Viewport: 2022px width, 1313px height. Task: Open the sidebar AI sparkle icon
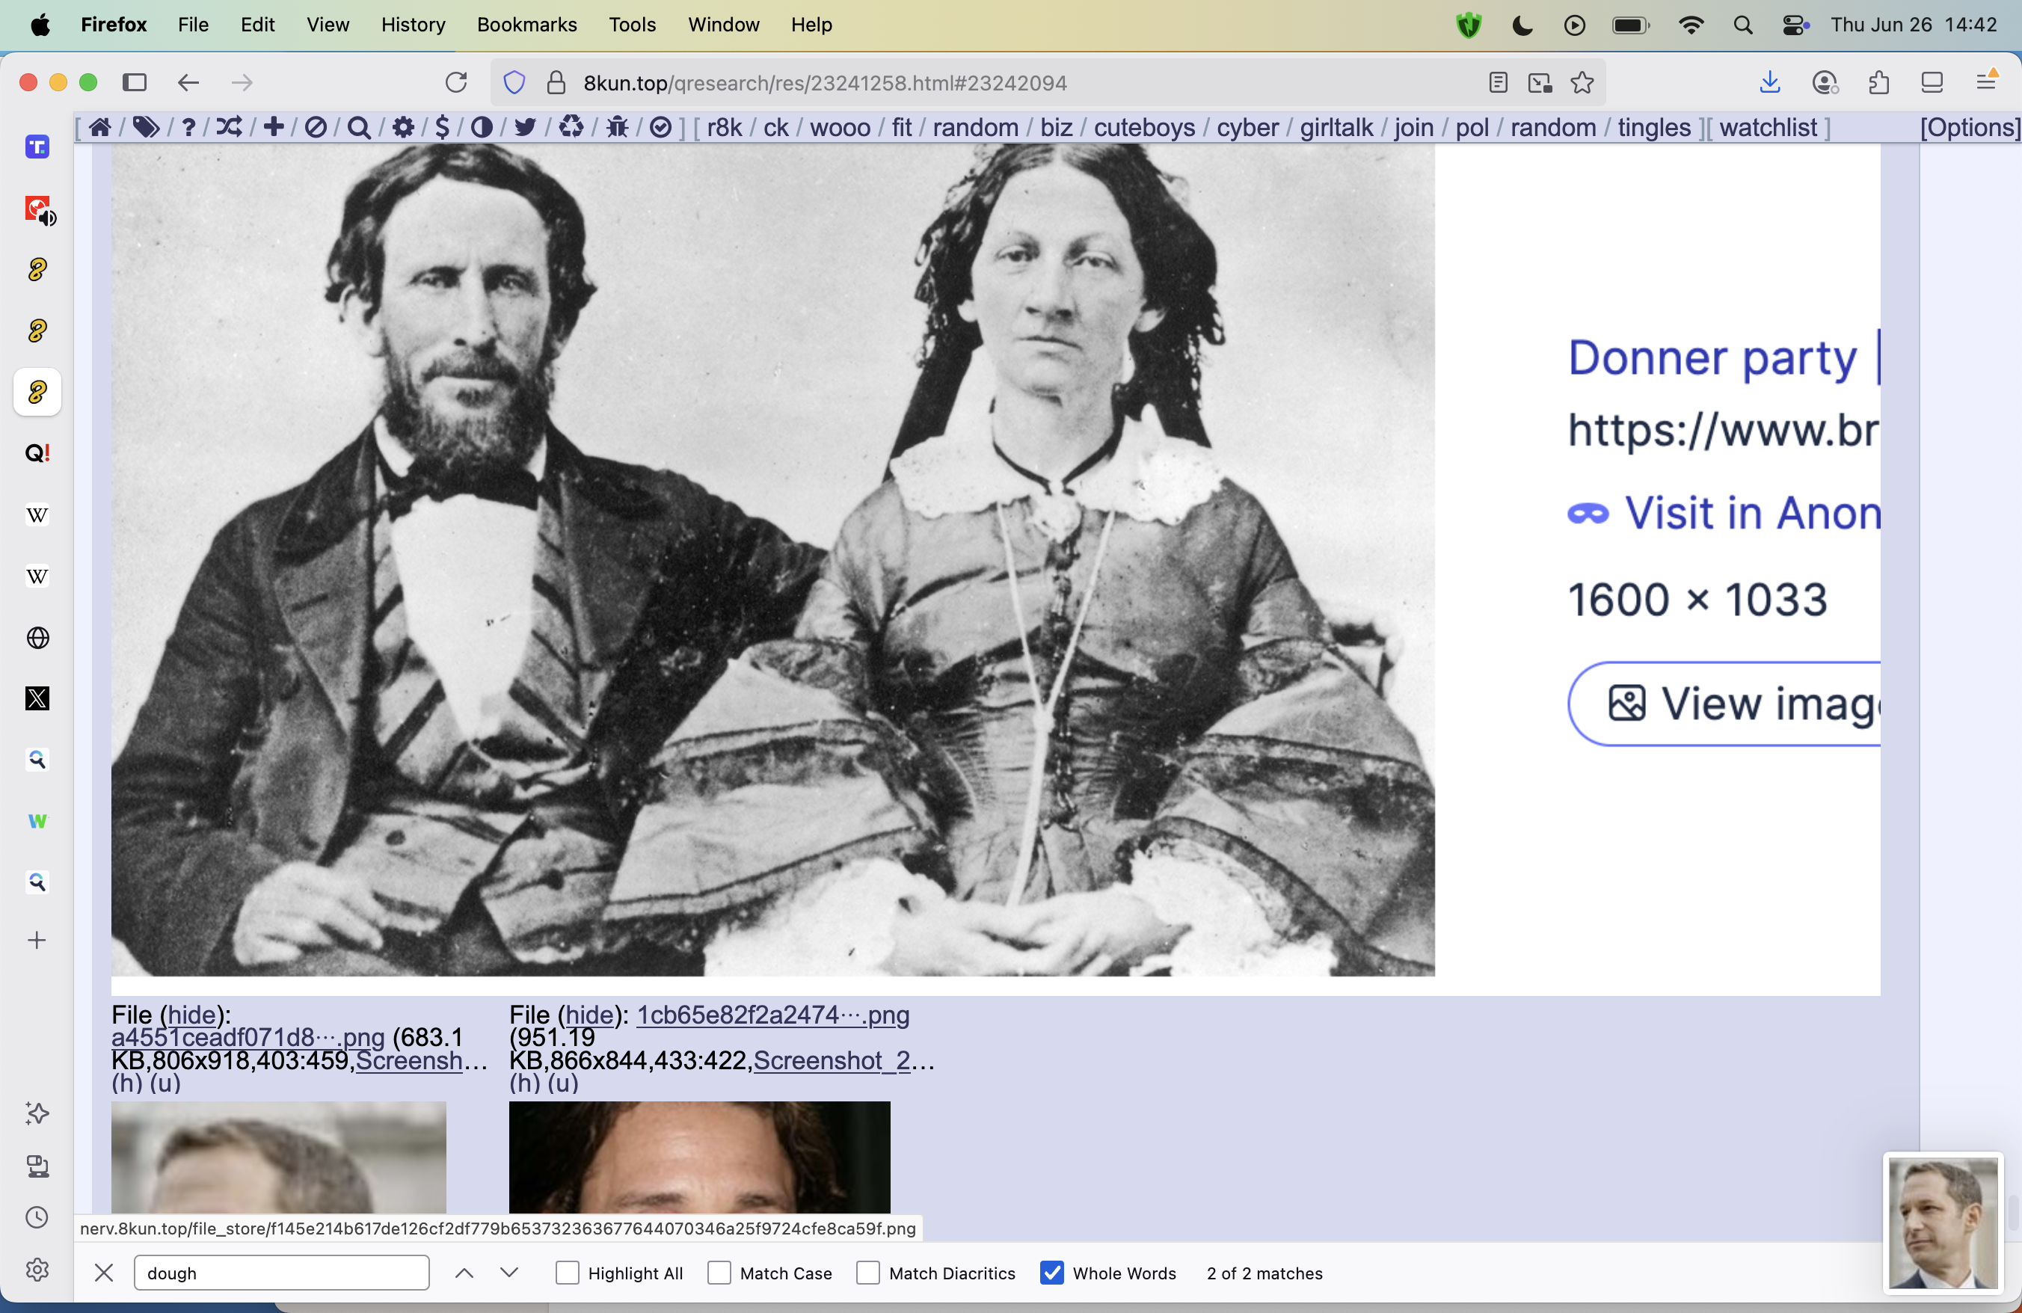coord(37,1113)
